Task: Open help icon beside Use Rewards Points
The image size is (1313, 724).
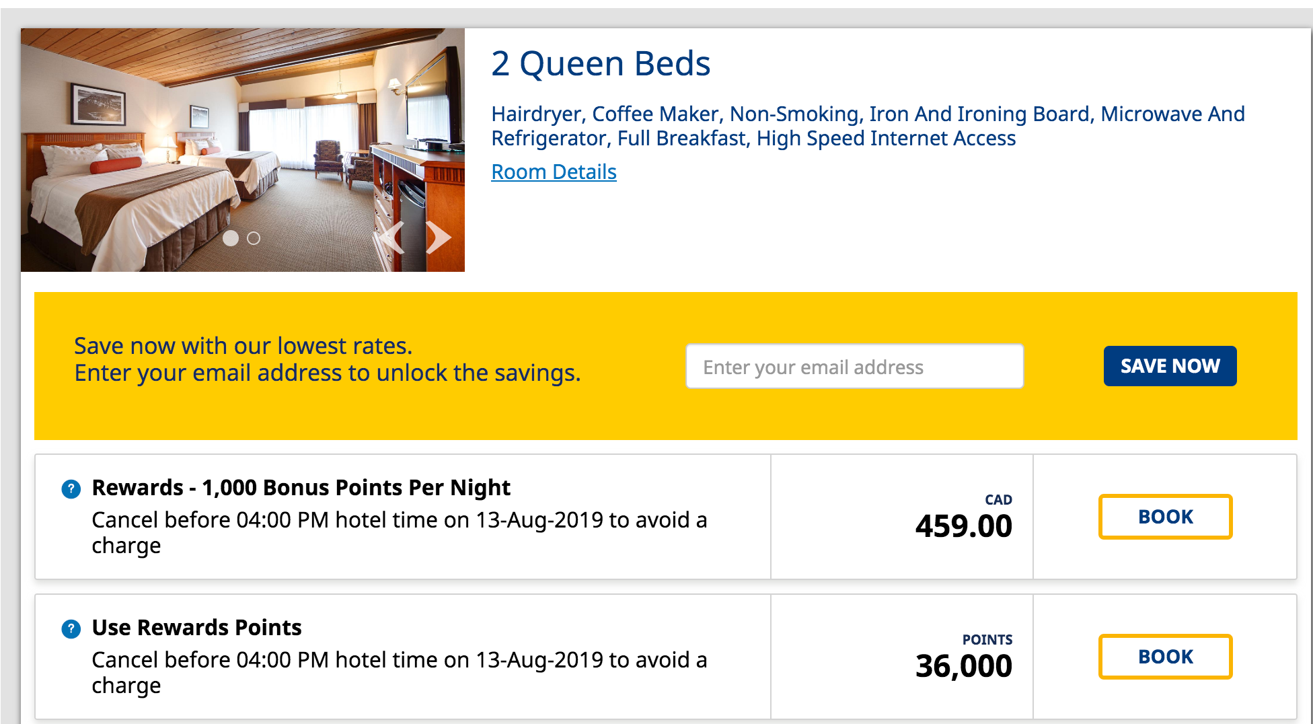Action: point(71,629)
